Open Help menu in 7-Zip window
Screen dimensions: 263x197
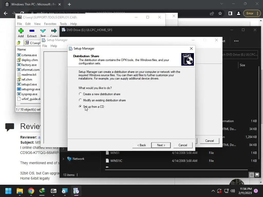tap(73, 24)
